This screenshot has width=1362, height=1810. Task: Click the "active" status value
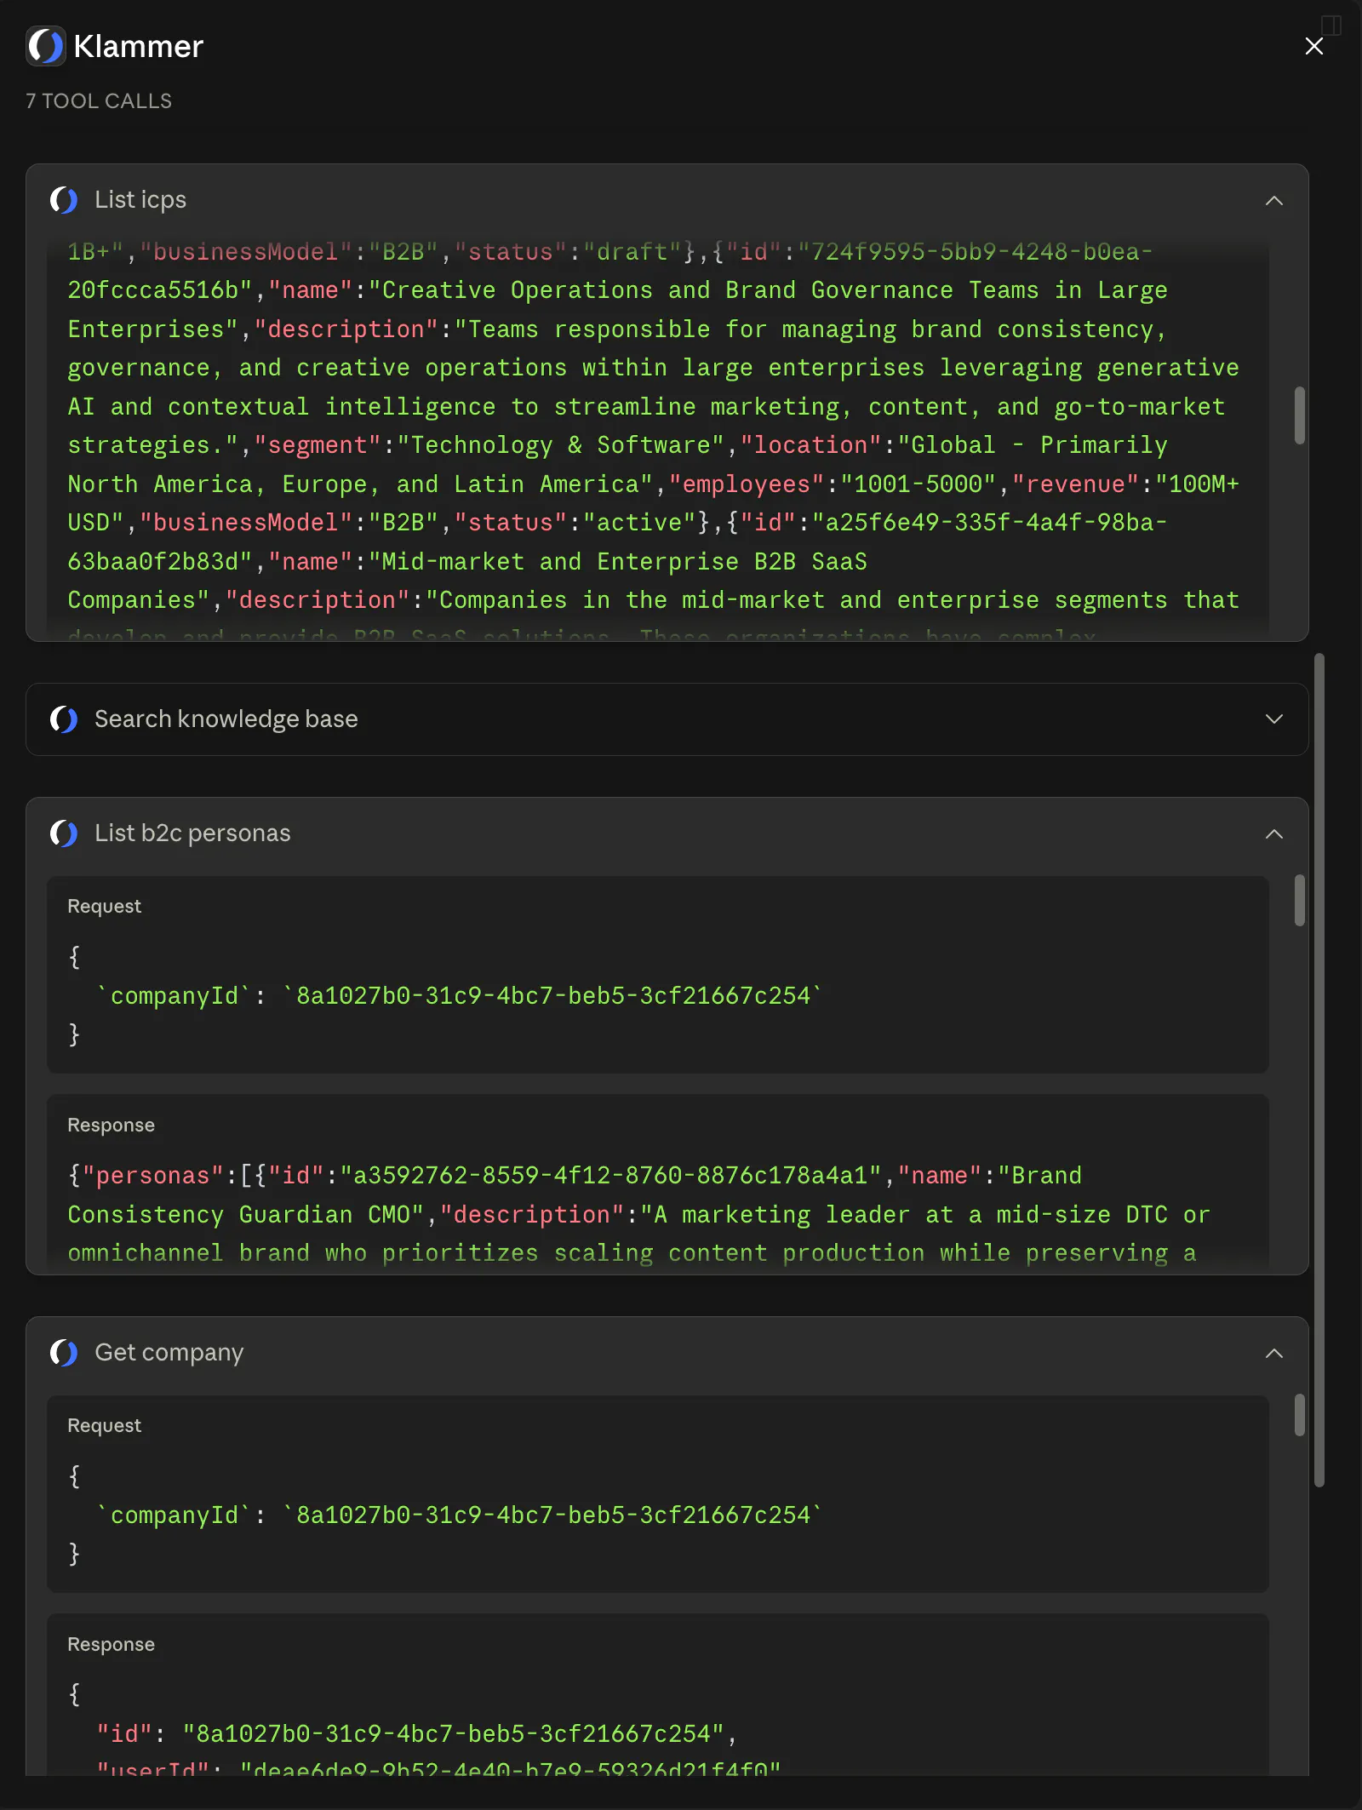(x=639, y=523)
